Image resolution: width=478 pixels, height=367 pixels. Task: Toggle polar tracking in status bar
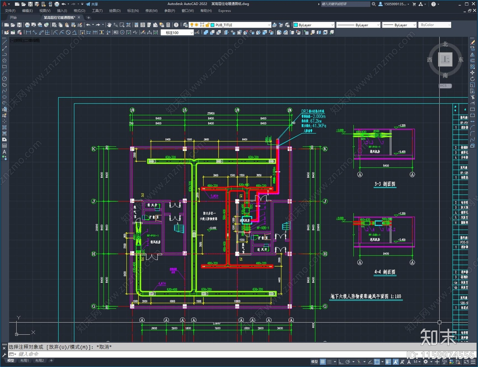[x=348, y=362]
